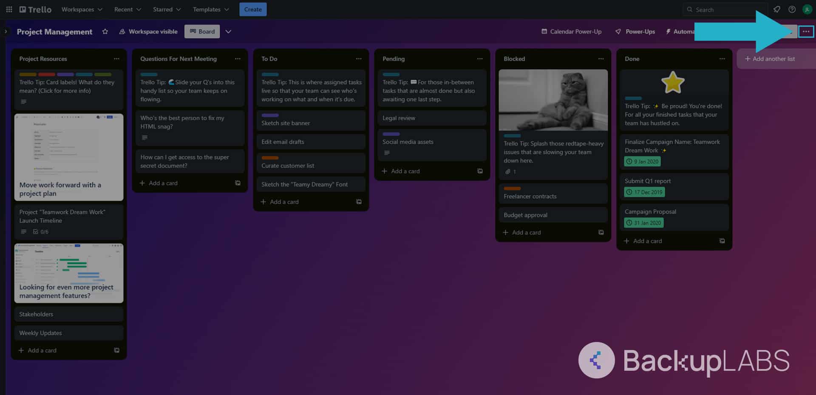Open "Looking for even more project management features?" card

[x=69, y=273]
